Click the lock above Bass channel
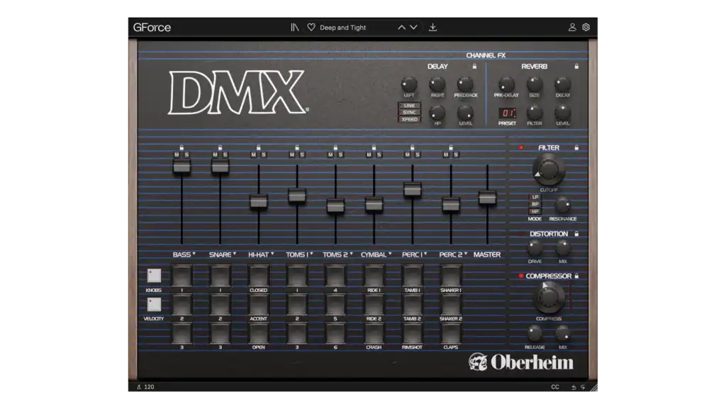 (x=181, y=147)
